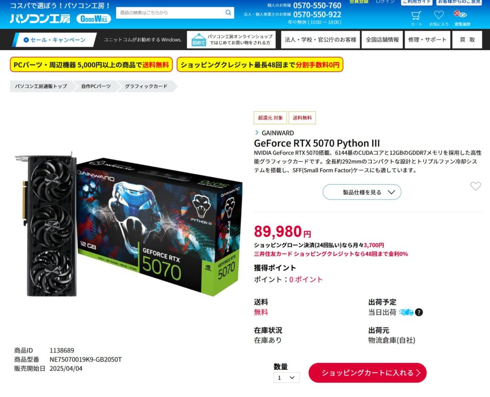Click the first-time shopper house icon
The width and height of the screenshot is (490, 397).
199,40
